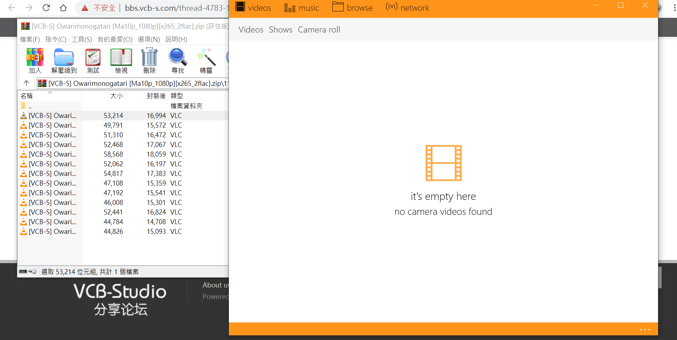Select the file sized 52,062

tap(123, 164)
